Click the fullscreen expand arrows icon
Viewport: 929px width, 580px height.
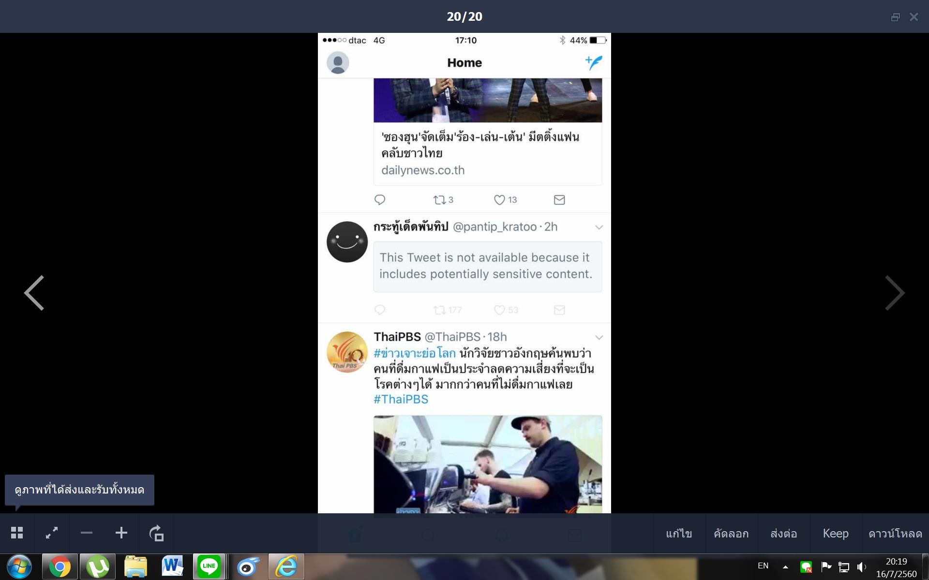(x=52, y=533)
